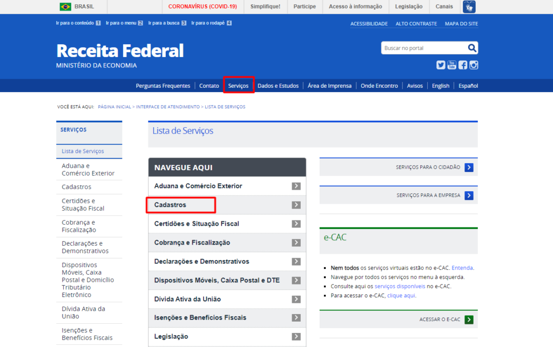Click the clique aqui e-CAC link
Screen dimensions: 553x347
click(x=401, y=295)
